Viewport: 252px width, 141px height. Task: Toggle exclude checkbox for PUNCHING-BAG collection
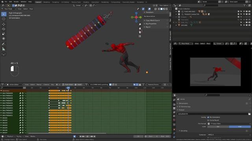[x=239, y=11]
